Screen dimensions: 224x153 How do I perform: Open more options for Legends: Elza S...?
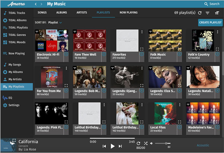(x=180, y=68)
